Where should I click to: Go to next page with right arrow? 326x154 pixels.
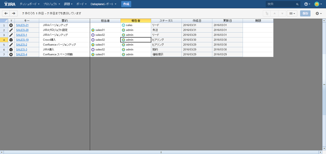coord(13,13)
